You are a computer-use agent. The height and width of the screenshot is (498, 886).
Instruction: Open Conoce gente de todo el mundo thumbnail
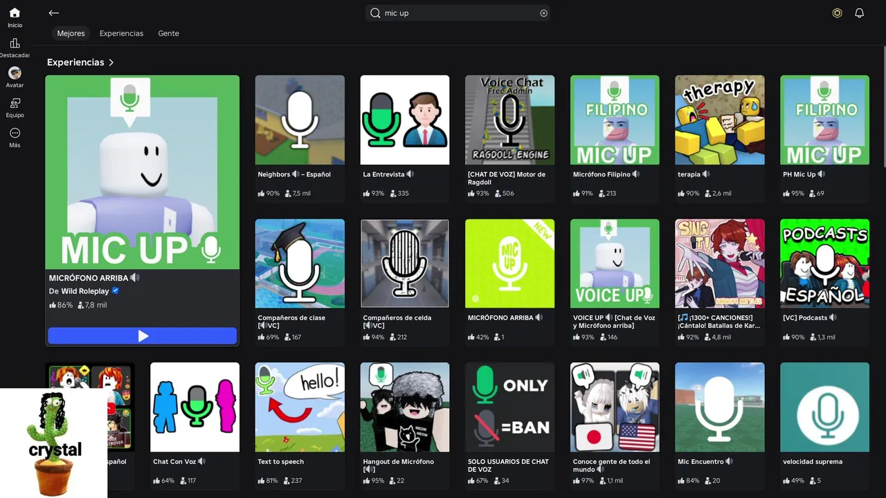[615, 407]
